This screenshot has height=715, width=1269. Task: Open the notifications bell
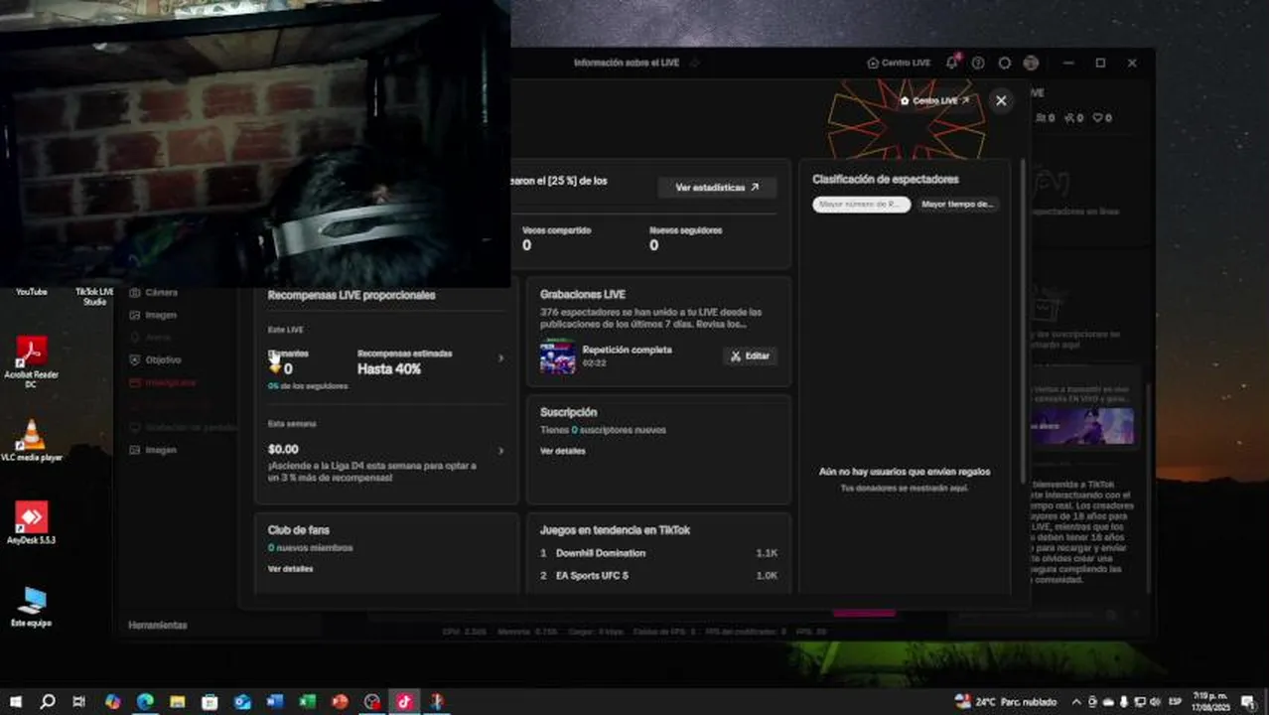coord(951,63)
